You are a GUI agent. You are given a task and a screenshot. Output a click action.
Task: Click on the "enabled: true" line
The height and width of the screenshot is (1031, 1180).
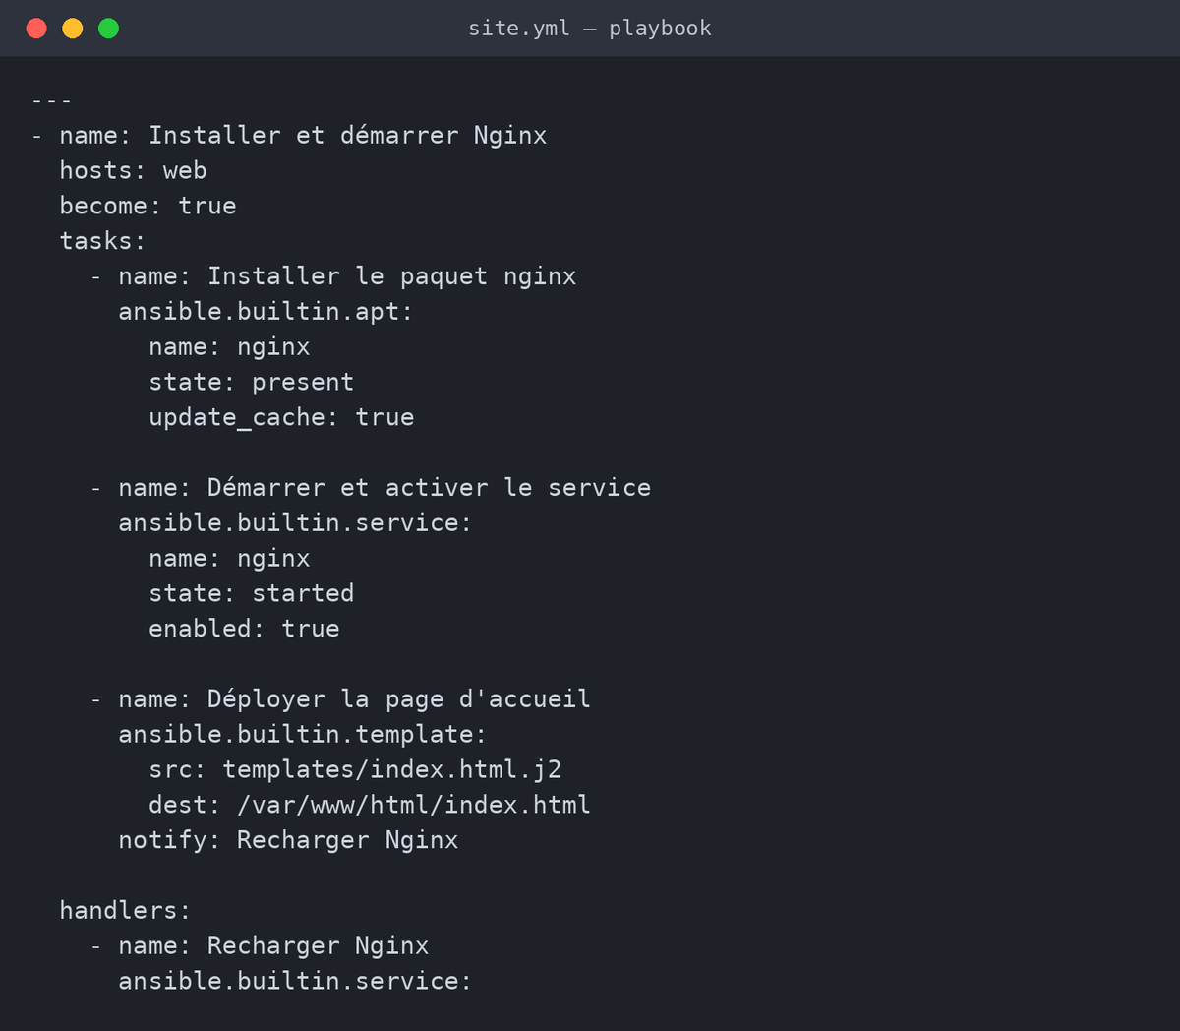pos(244,630)
